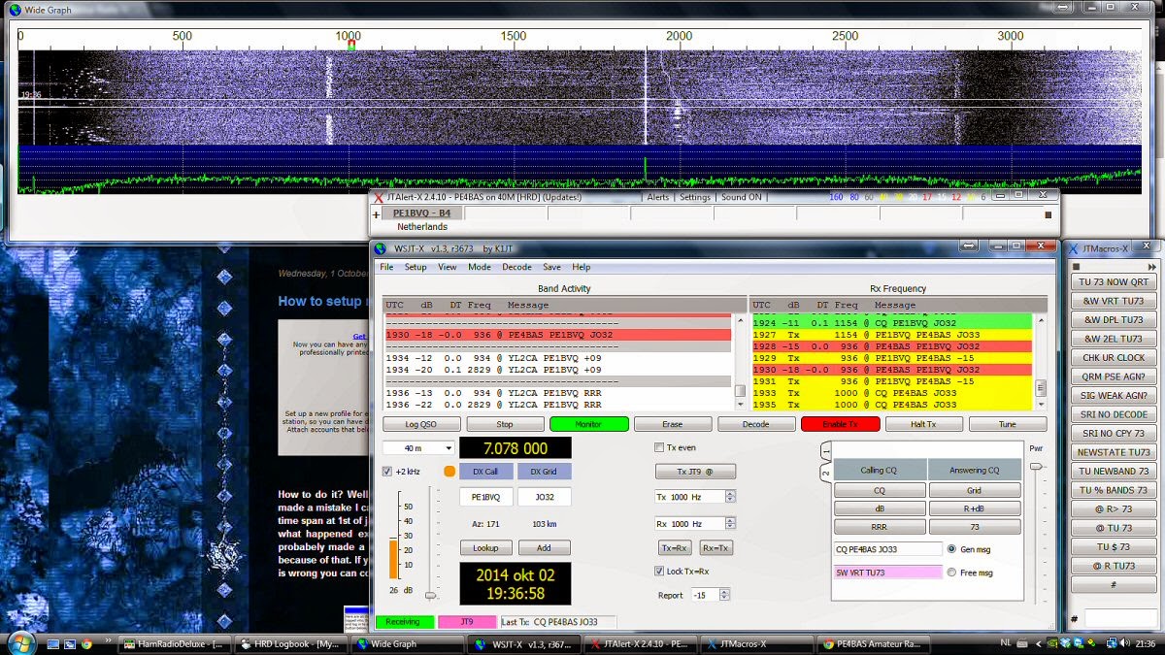Click the Tx JT9 @ button
The image size is (1165, 655).
tap(695, 472)
